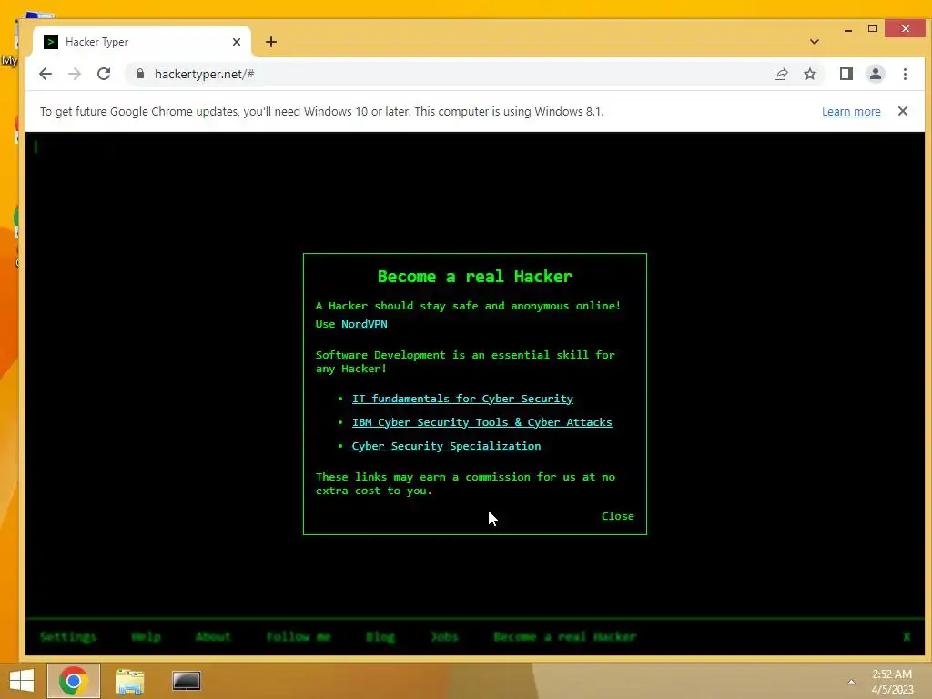Viewport: 932px width, 699px height.
Task: Expand the tab search chevron
Action: pyautogui.click(x=815, y=42)
